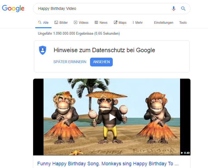Choose SPÄTER ERINNERN
Viewport: 208px width, 168px height.
[70, 62]
